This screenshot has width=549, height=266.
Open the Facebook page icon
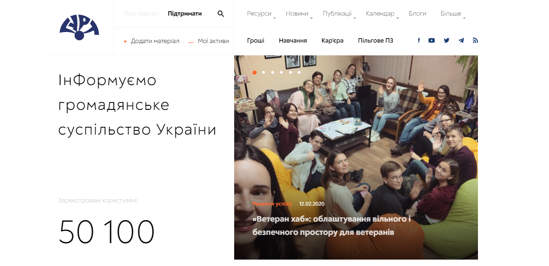click(x=419, y=40)
